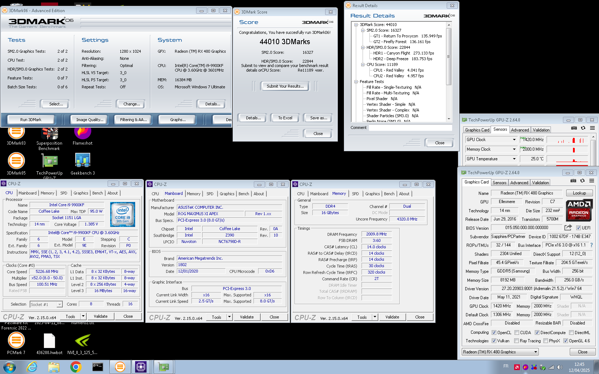
Task: Launch Internet Explorer from the taskbar
Action: click(32, 367)
